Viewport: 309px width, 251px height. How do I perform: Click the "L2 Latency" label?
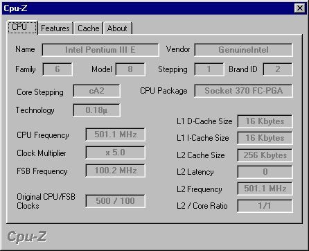[195, 172]
